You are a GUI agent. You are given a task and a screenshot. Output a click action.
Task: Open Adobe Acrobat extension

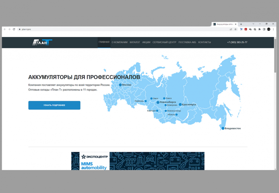246,29
